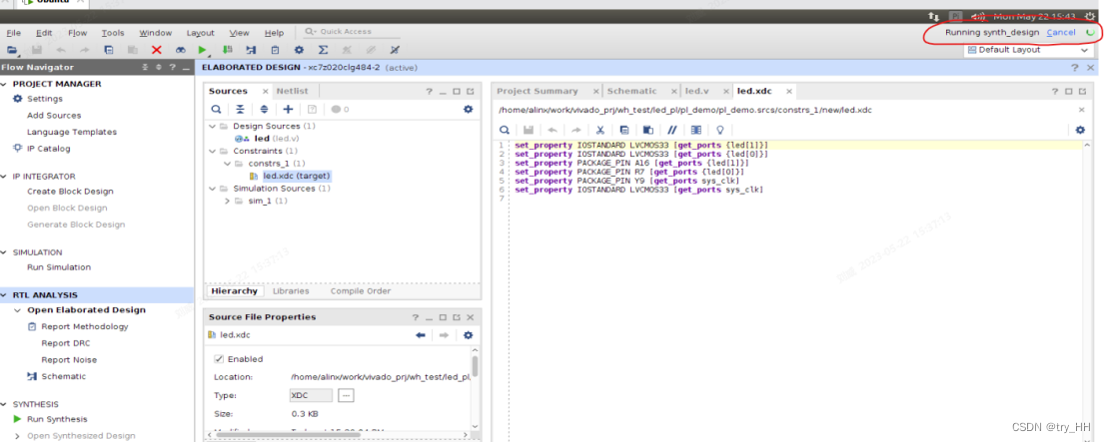Add sources with the plus icon
The height and width of the screenshot is (443, 1105).
[288, 109]
